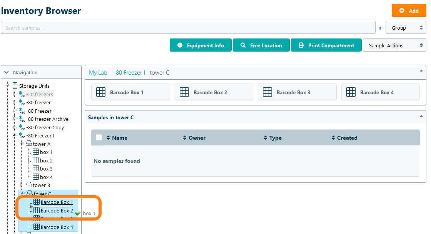Click the Barcode Box 2 tile grid icon
431x234 pixels.
pos(184,92)
